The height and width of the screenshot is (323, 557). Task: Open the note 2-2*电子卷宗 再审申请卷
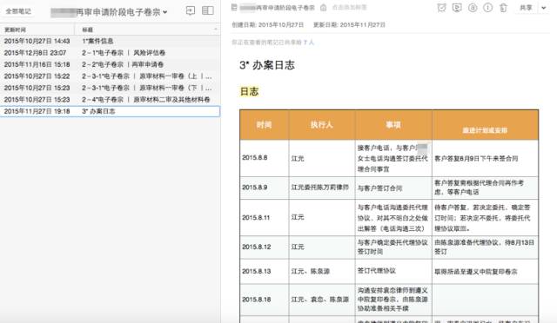click(110, 64)
